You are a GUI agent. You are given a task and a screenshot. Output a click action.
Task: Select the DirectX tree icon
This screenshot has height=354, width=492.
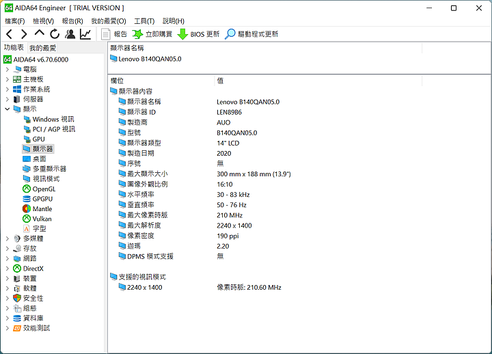point(17,269)
